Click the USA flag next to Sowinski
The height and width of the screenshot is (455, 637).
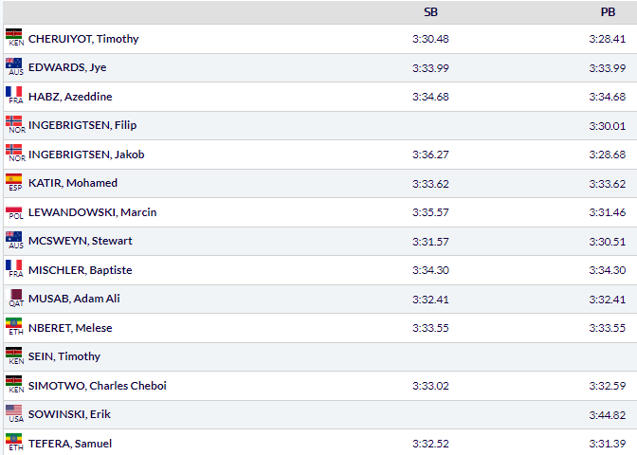coord(14,410)
